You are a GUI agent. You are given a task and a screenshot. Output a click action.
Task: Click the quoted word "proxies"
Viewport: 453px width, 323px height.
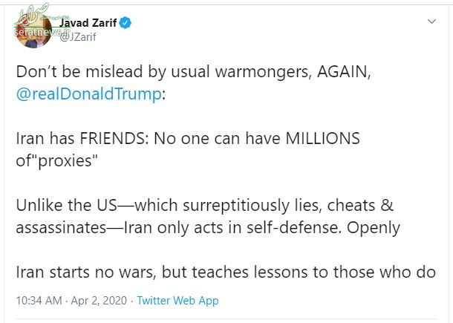tap(68, 161)
